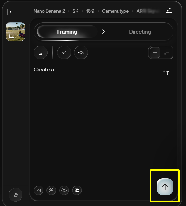Open the sliders settings icon
The width and height of the screenshot is (186, 206).
(169, 11)
